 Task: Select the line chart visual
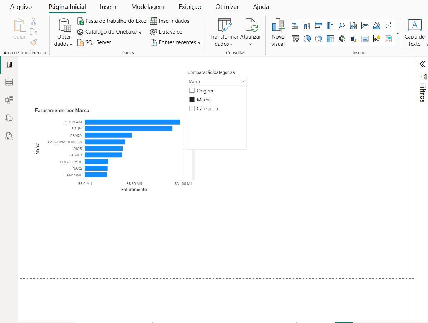tap(365, 26)
